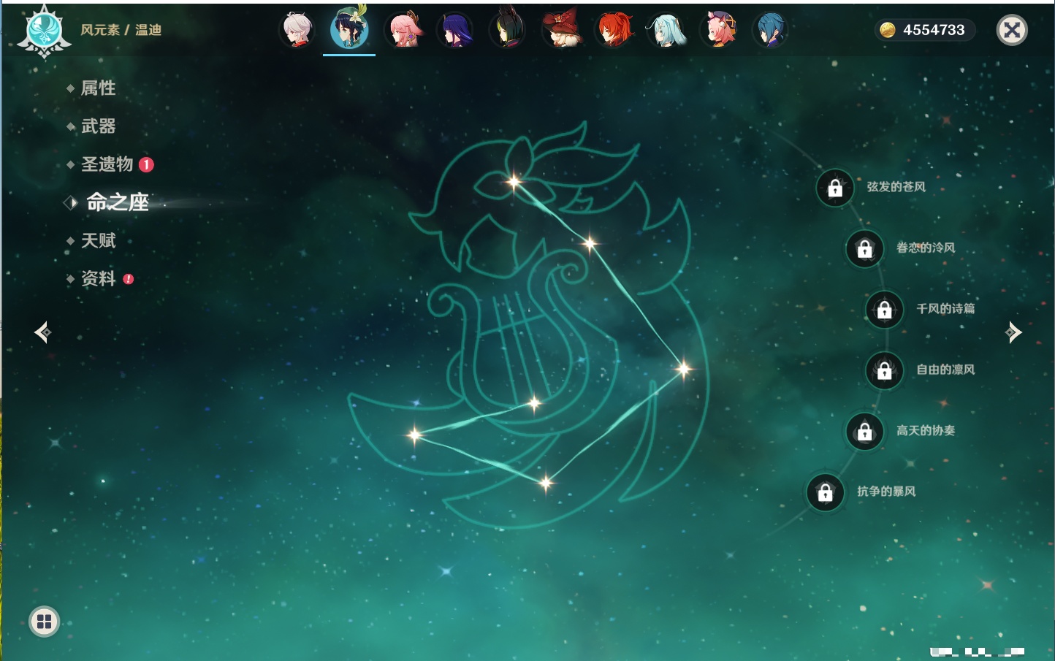1055x661 pixels.
Task: Click the Anemo element emblem icon
Action: [x=44, y=31]
